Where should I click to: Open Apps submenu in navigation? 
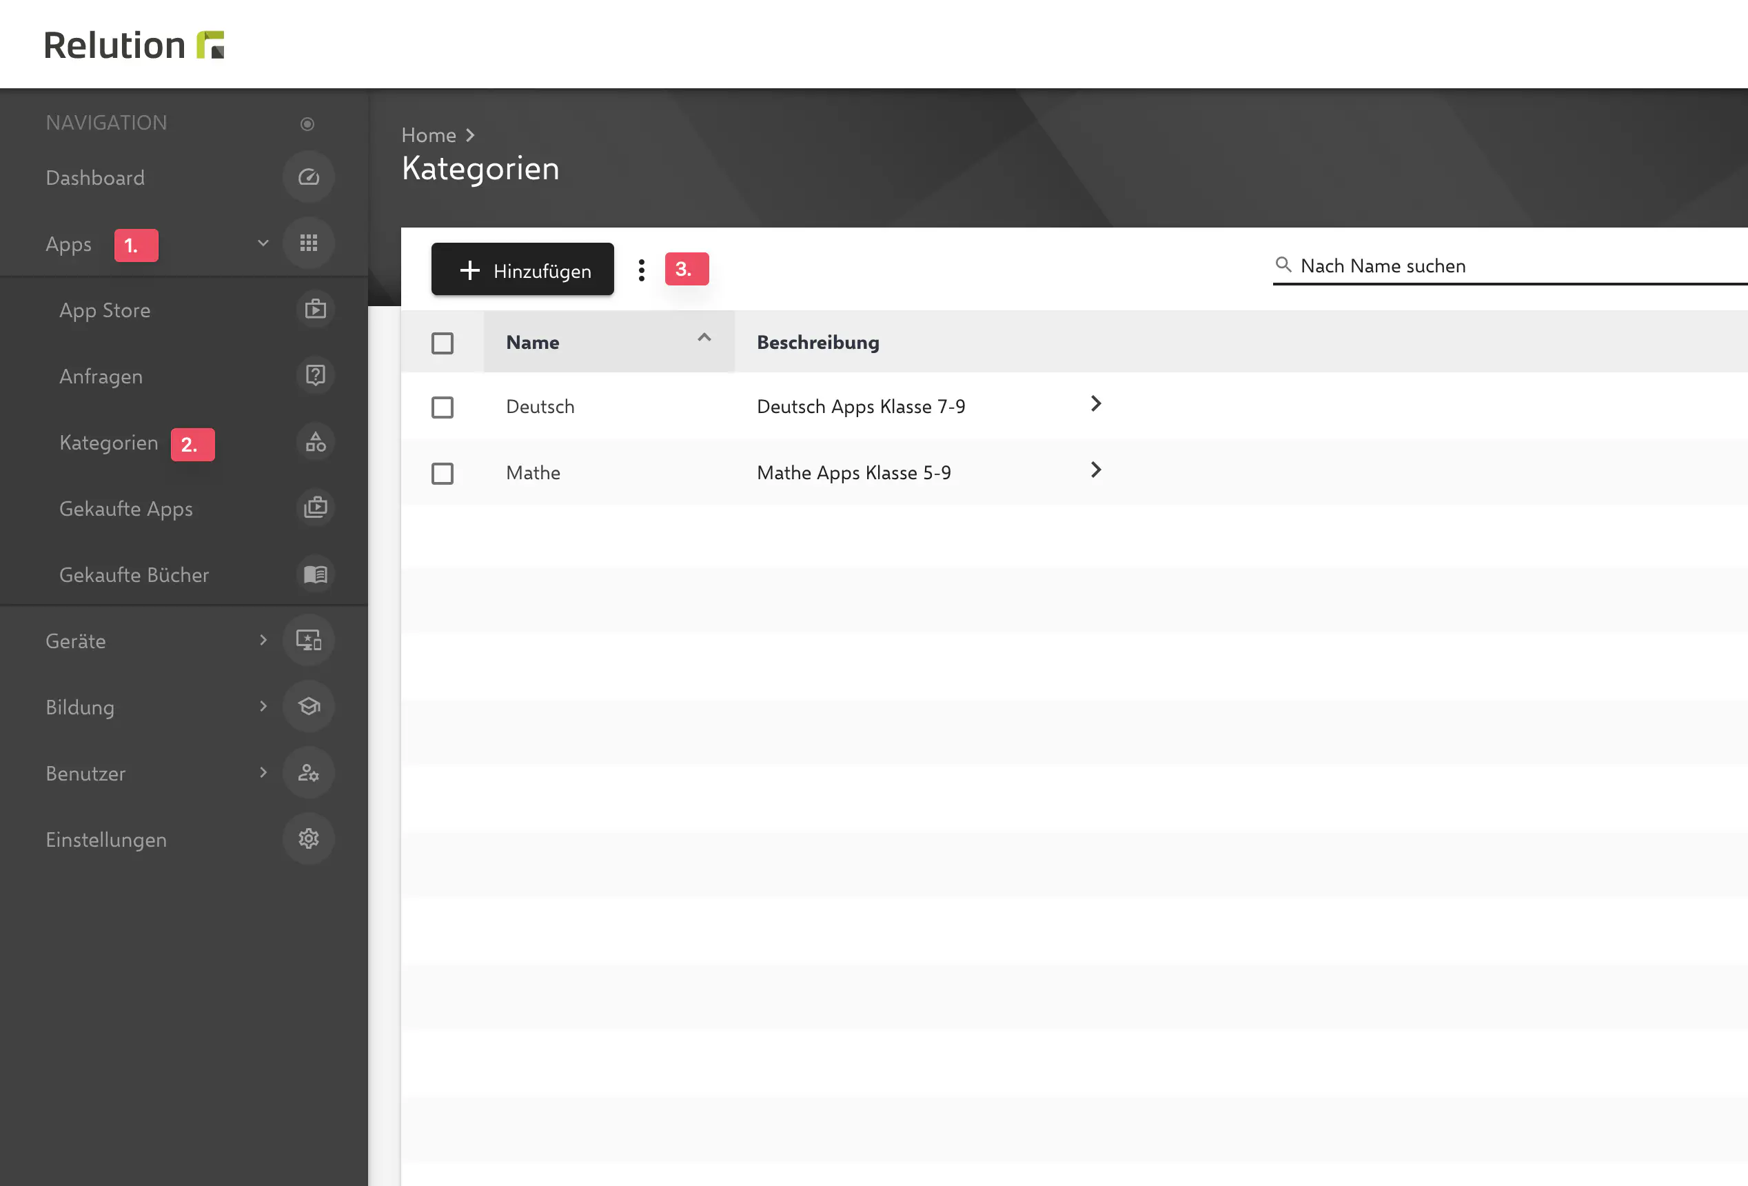(x=261, y=243)
